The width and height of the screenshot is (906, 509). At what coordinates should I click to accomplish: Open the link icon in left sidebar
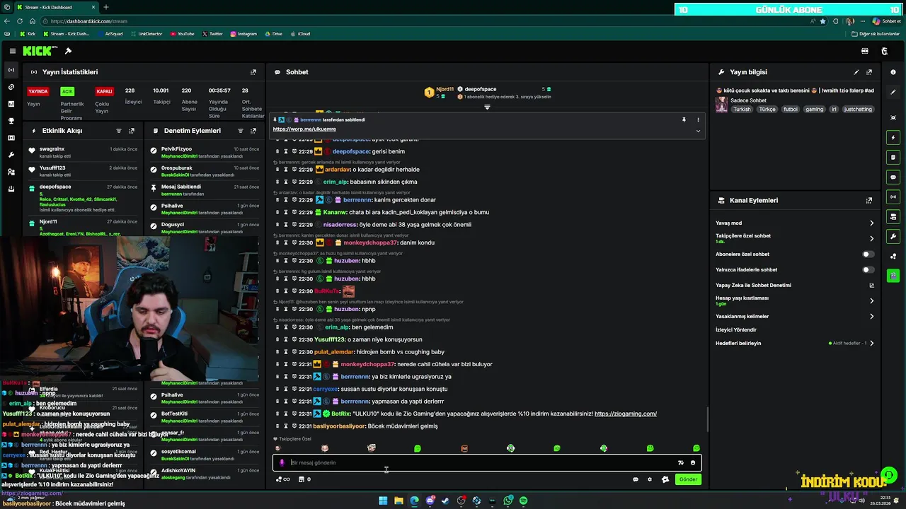click(x=11, y=87)
